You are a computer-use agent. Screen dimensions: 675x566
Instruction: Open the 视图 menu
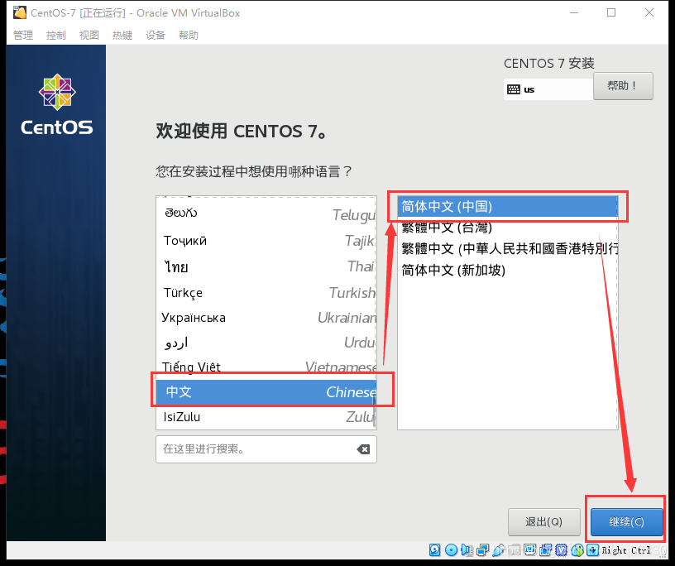point(89,35)
